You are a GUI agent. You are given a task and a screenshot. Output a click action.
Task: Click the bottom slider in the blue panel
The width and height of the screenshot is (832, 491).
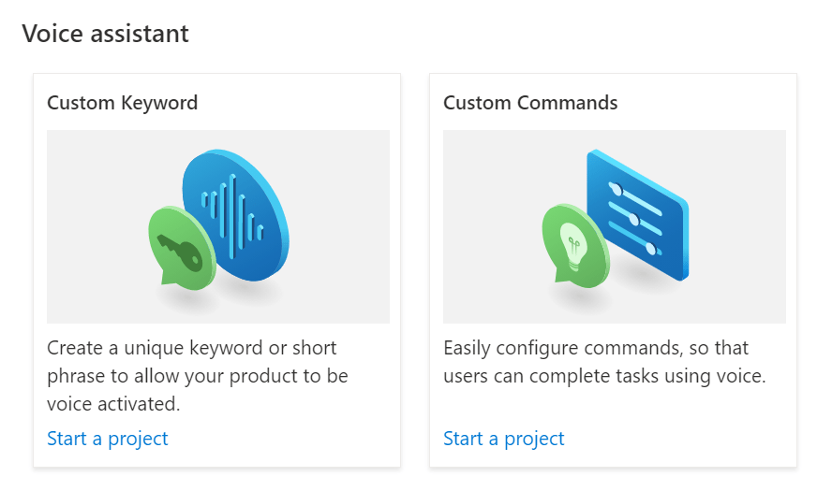[x=639, y=243]
